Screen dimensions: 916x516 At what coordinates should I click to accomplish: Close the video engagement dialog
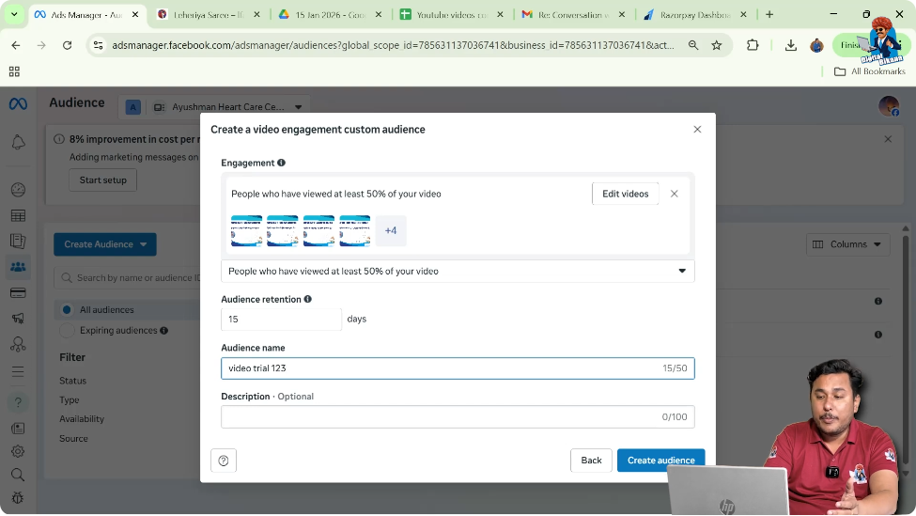(697, 129)
